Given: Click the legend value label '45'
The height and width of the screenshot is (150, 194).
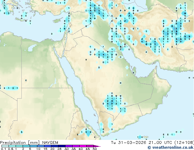Looking at the screenshot, I should (88, 149).
